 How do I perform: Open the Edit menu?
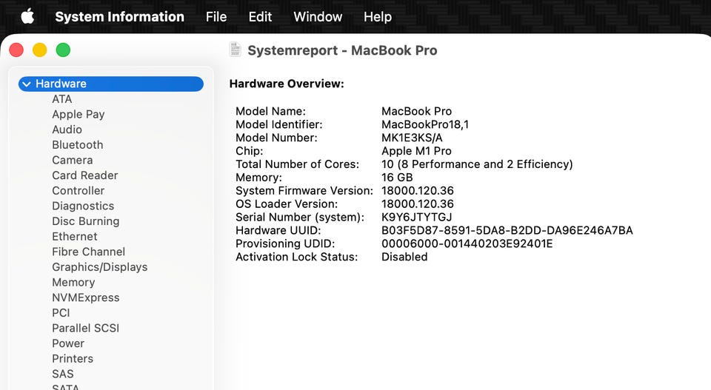coord(260,17)
